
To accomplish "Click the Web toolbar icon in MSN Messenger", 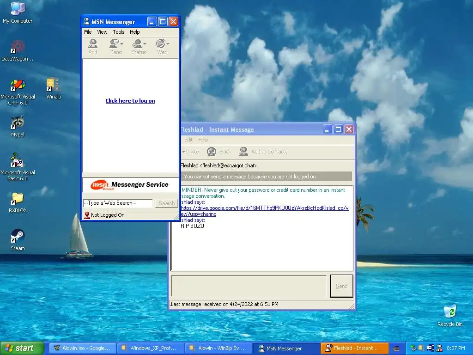I will (x=162, y=47).
